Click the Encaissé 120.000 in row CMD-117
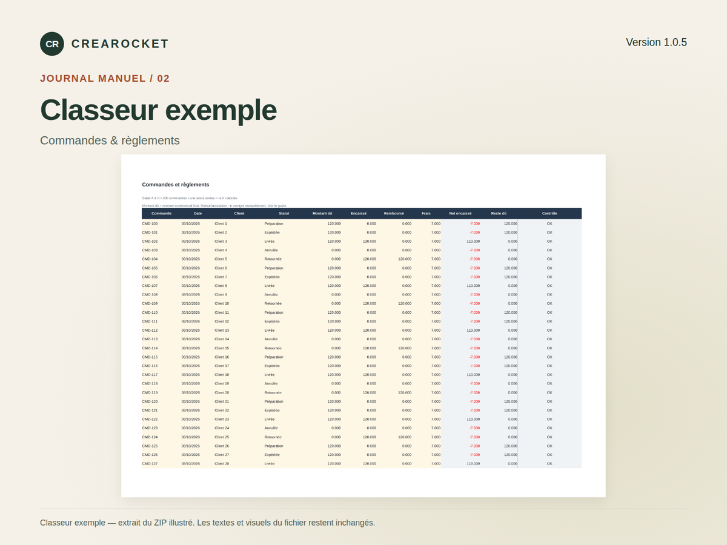The image size is (727, 545). point(369,375)
